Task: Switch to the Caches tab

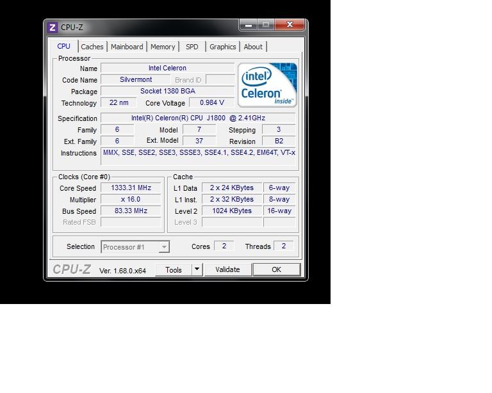Action: click(x=92, y=47)
